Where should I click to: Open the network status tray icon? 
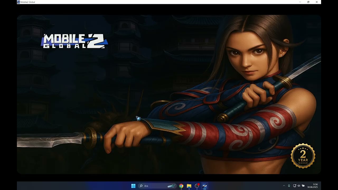pos(295,186)
